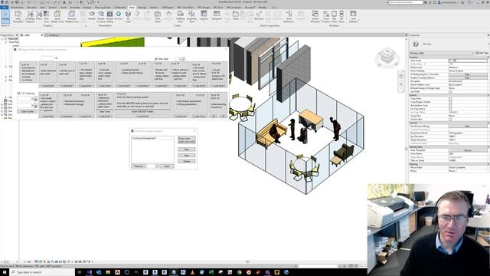
Task: Click the Sheet ribbon icon
Action: click(x=236, y=15)
